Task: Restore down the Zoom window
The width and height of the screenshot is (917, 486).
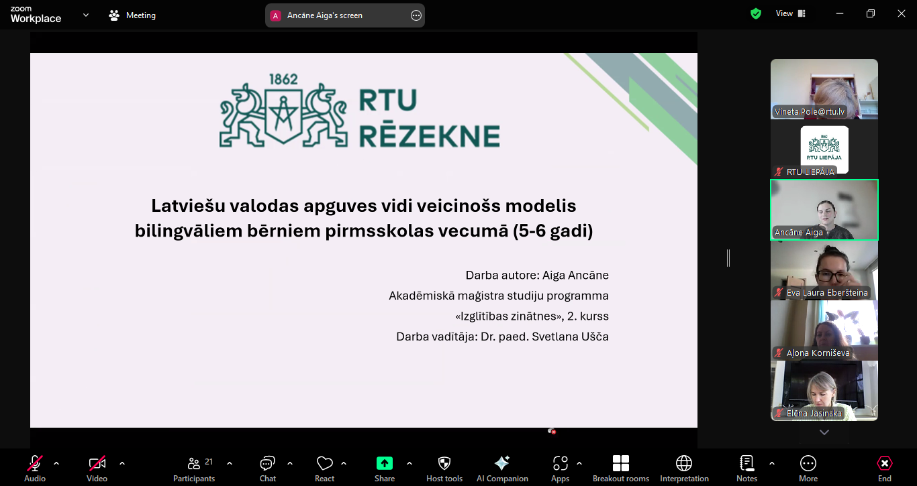Action: click(871, 13)
